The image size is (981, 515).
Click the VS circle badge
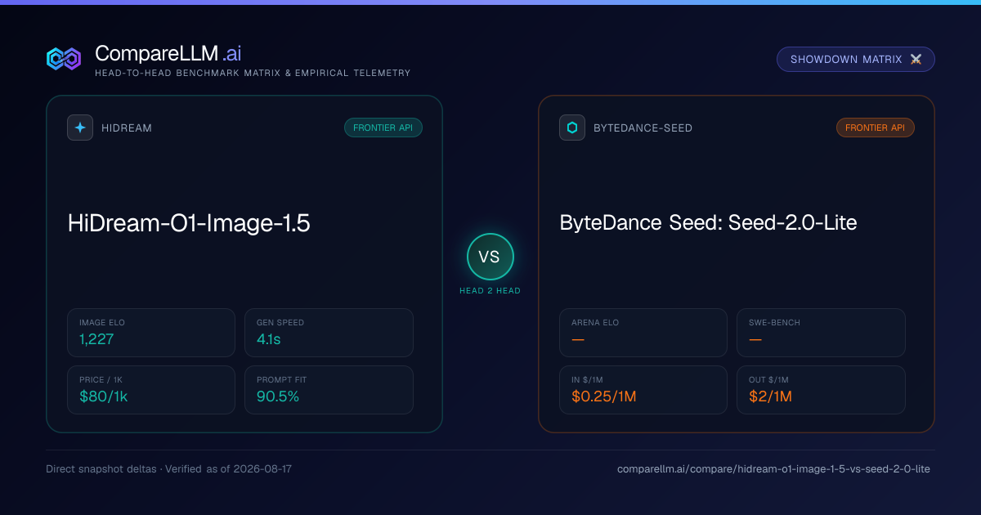[490, 257]
